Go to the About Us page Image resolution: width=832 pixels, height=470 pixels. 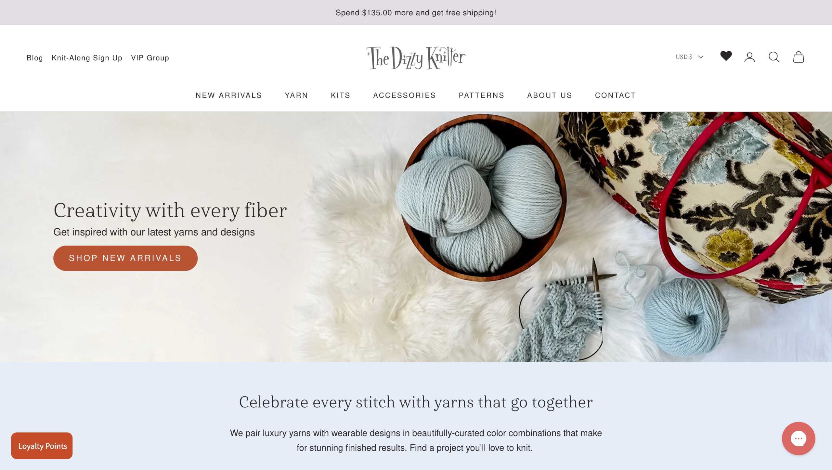549,95
